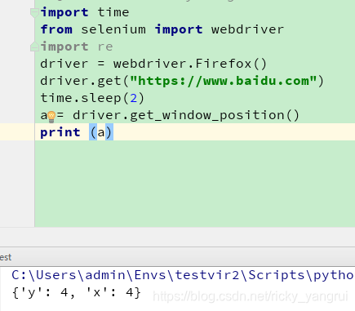Click the greyed-out 're' module name
The width and height of the screenshot is (355, 311).
click(105, 47)
